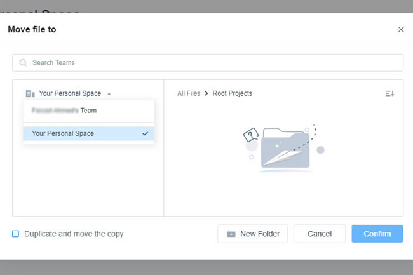The height and width of the screenshot is (275, 413).
Task: Collapse the workspace dropdown arrow
Action: (109, 93)
